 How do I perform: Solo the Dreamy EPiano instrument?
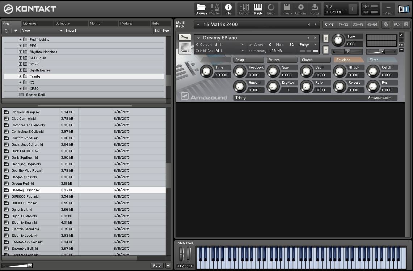pos(326,38)
